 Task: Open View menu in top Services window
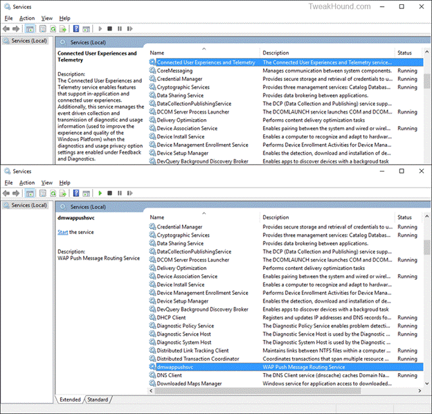[x=47, y=18]
